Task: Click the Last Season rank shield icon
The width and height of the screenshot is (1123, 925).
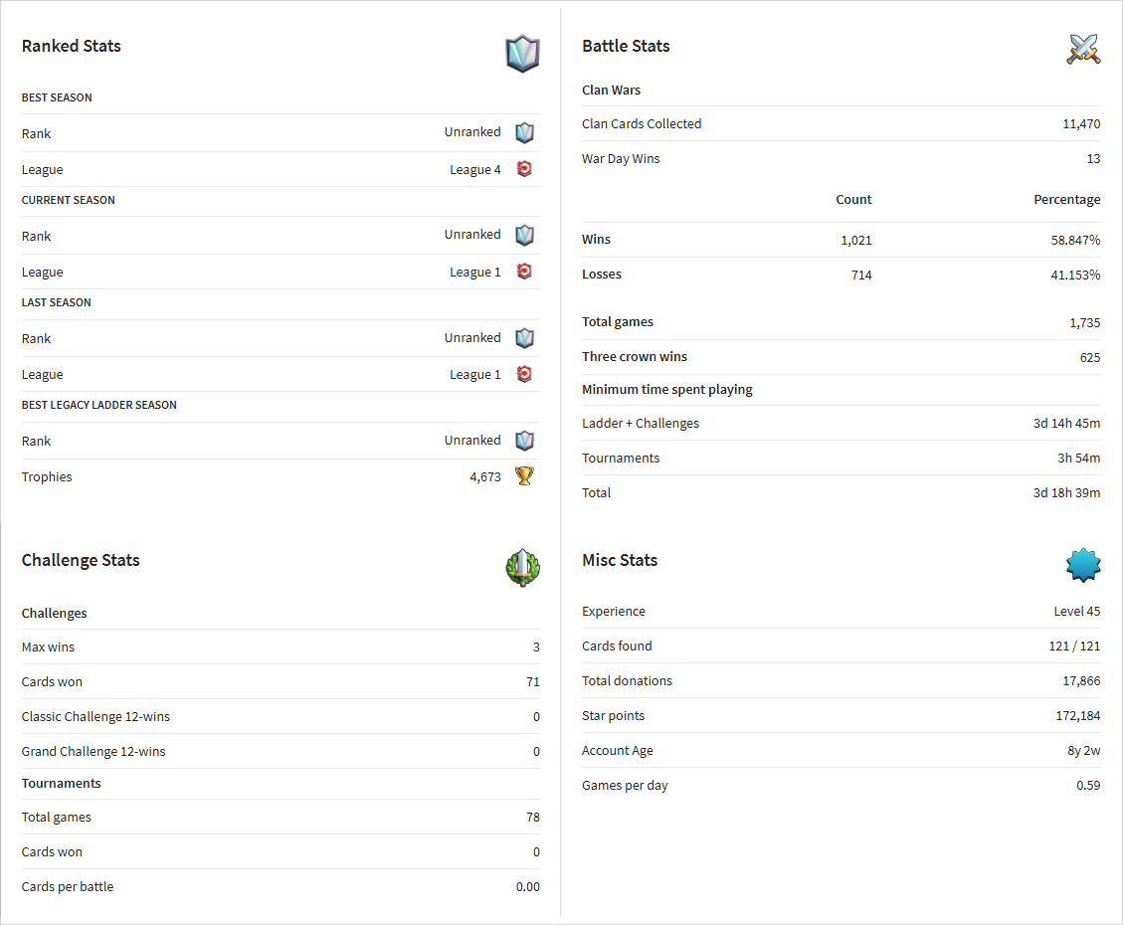Action: coord(524,338)
